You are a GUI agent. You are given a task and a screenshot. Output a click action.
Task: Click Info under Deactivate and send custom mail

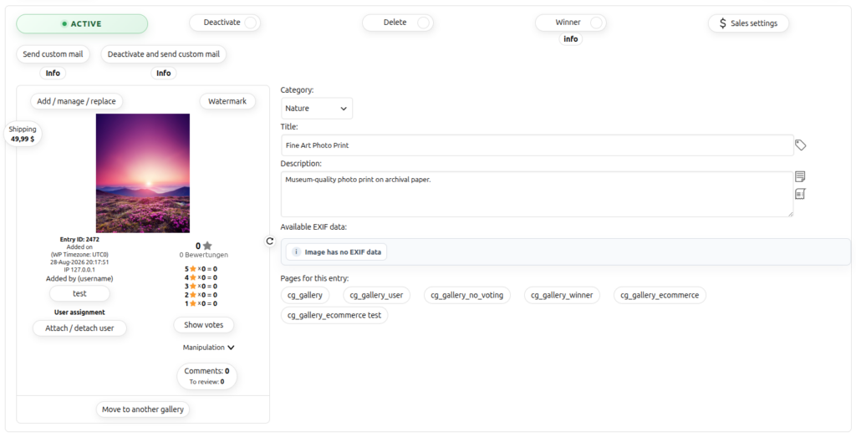pos(164,73)
